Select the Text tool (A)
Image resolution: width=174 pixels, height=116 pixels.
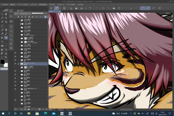(x=6, y=54)
